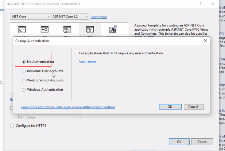Viewport: 225px width, 151px height.
Task: Select the Empty project template icon
Action: [x=22, y=30]
